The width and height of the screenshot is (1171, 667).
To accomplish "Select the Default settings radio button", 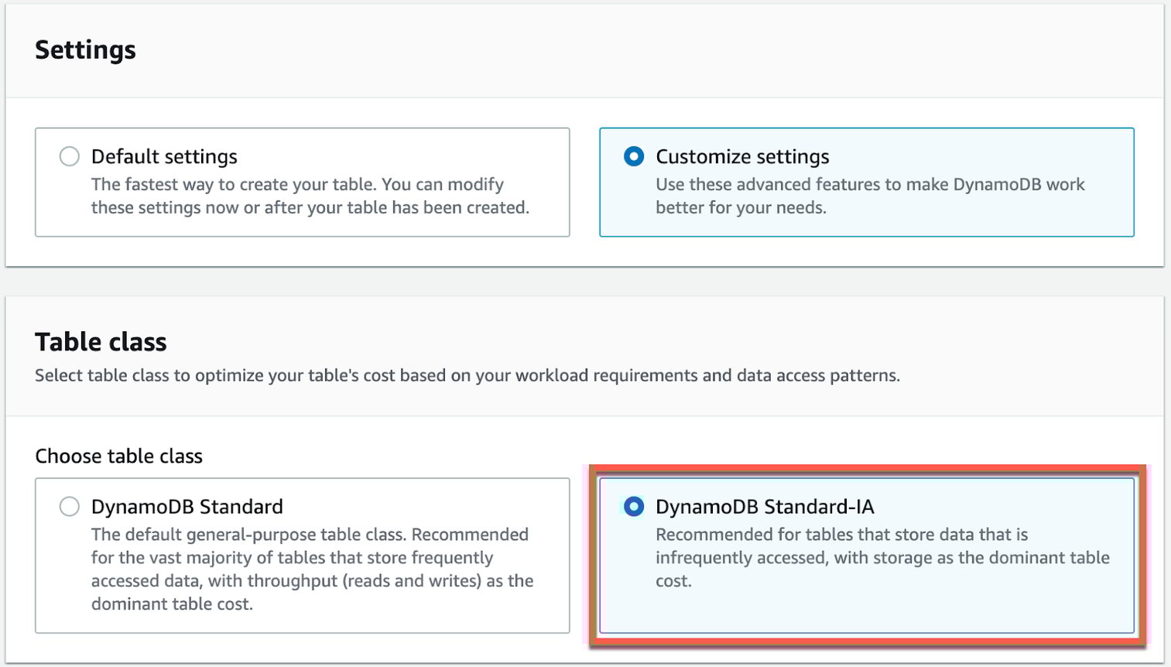I will coord(69,156).
